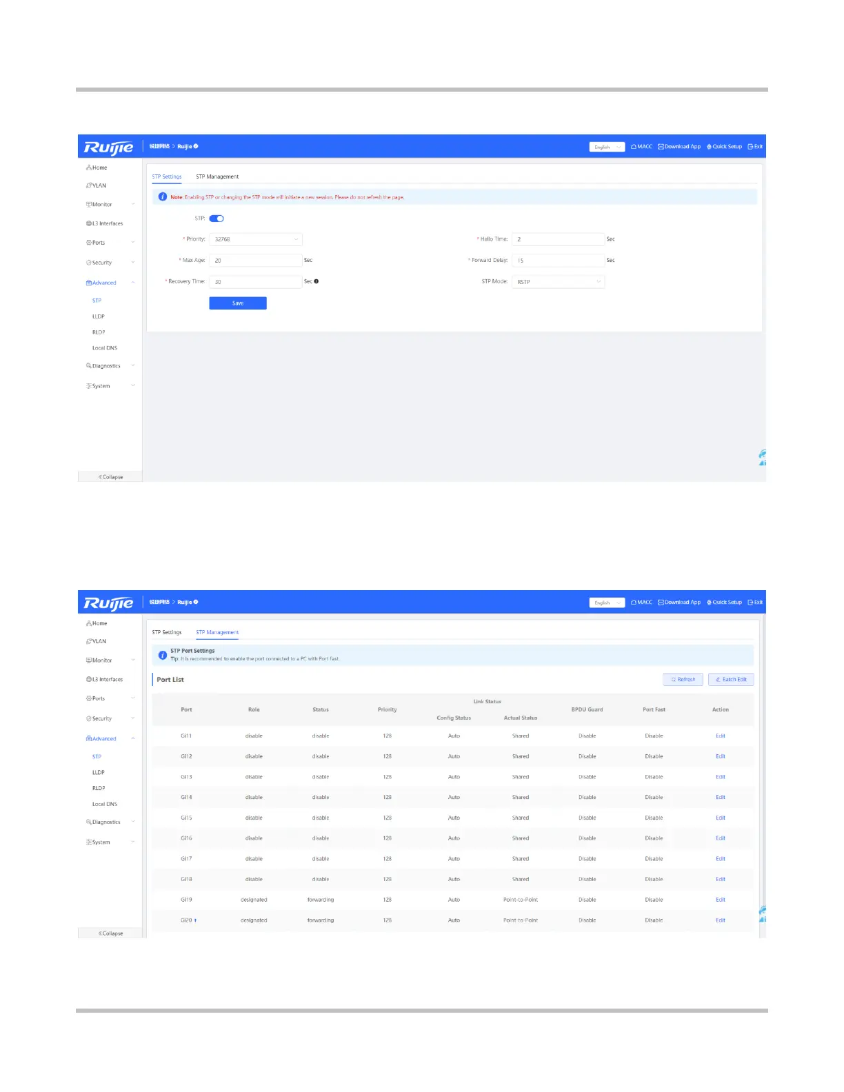Expand Monitor menu in STP Settings page sidebar
The height and width of the screenshot is (1092, 844).
(x=110, y=205)
